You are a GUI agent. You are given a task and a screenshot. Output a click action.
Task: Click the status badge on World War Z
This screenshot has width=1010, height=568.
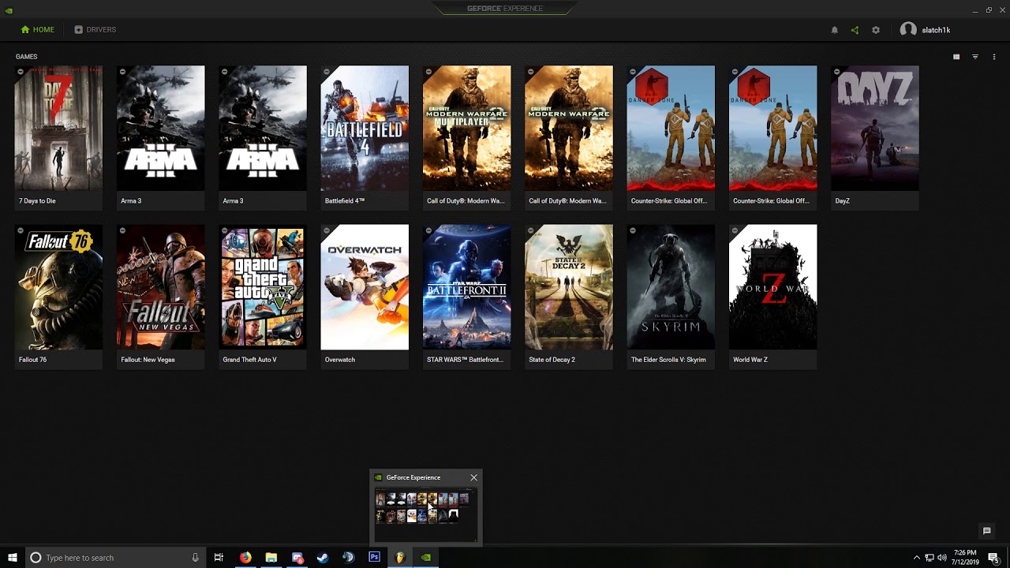pyautogui.click(x=734, y=231)
